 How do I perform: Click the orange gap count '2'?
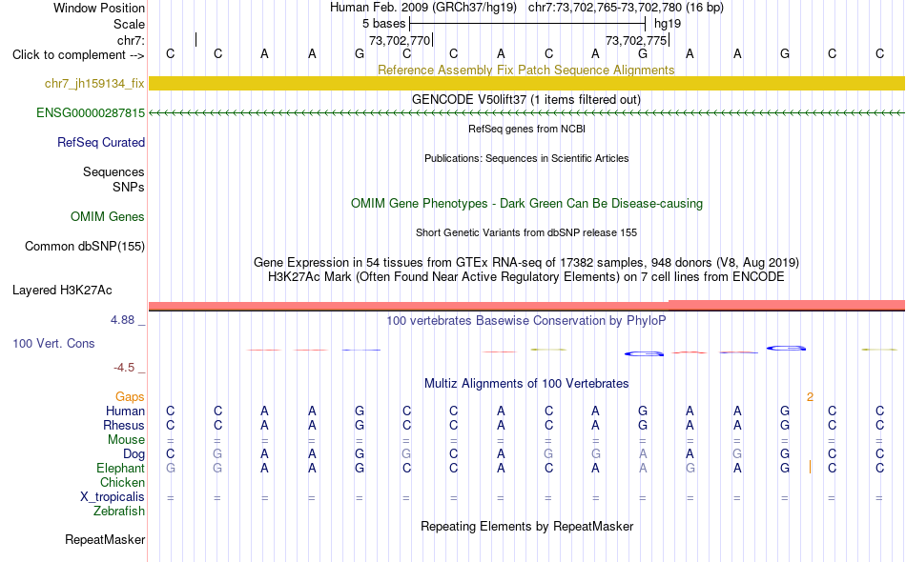pyautogui.click(x=810, y=396)
